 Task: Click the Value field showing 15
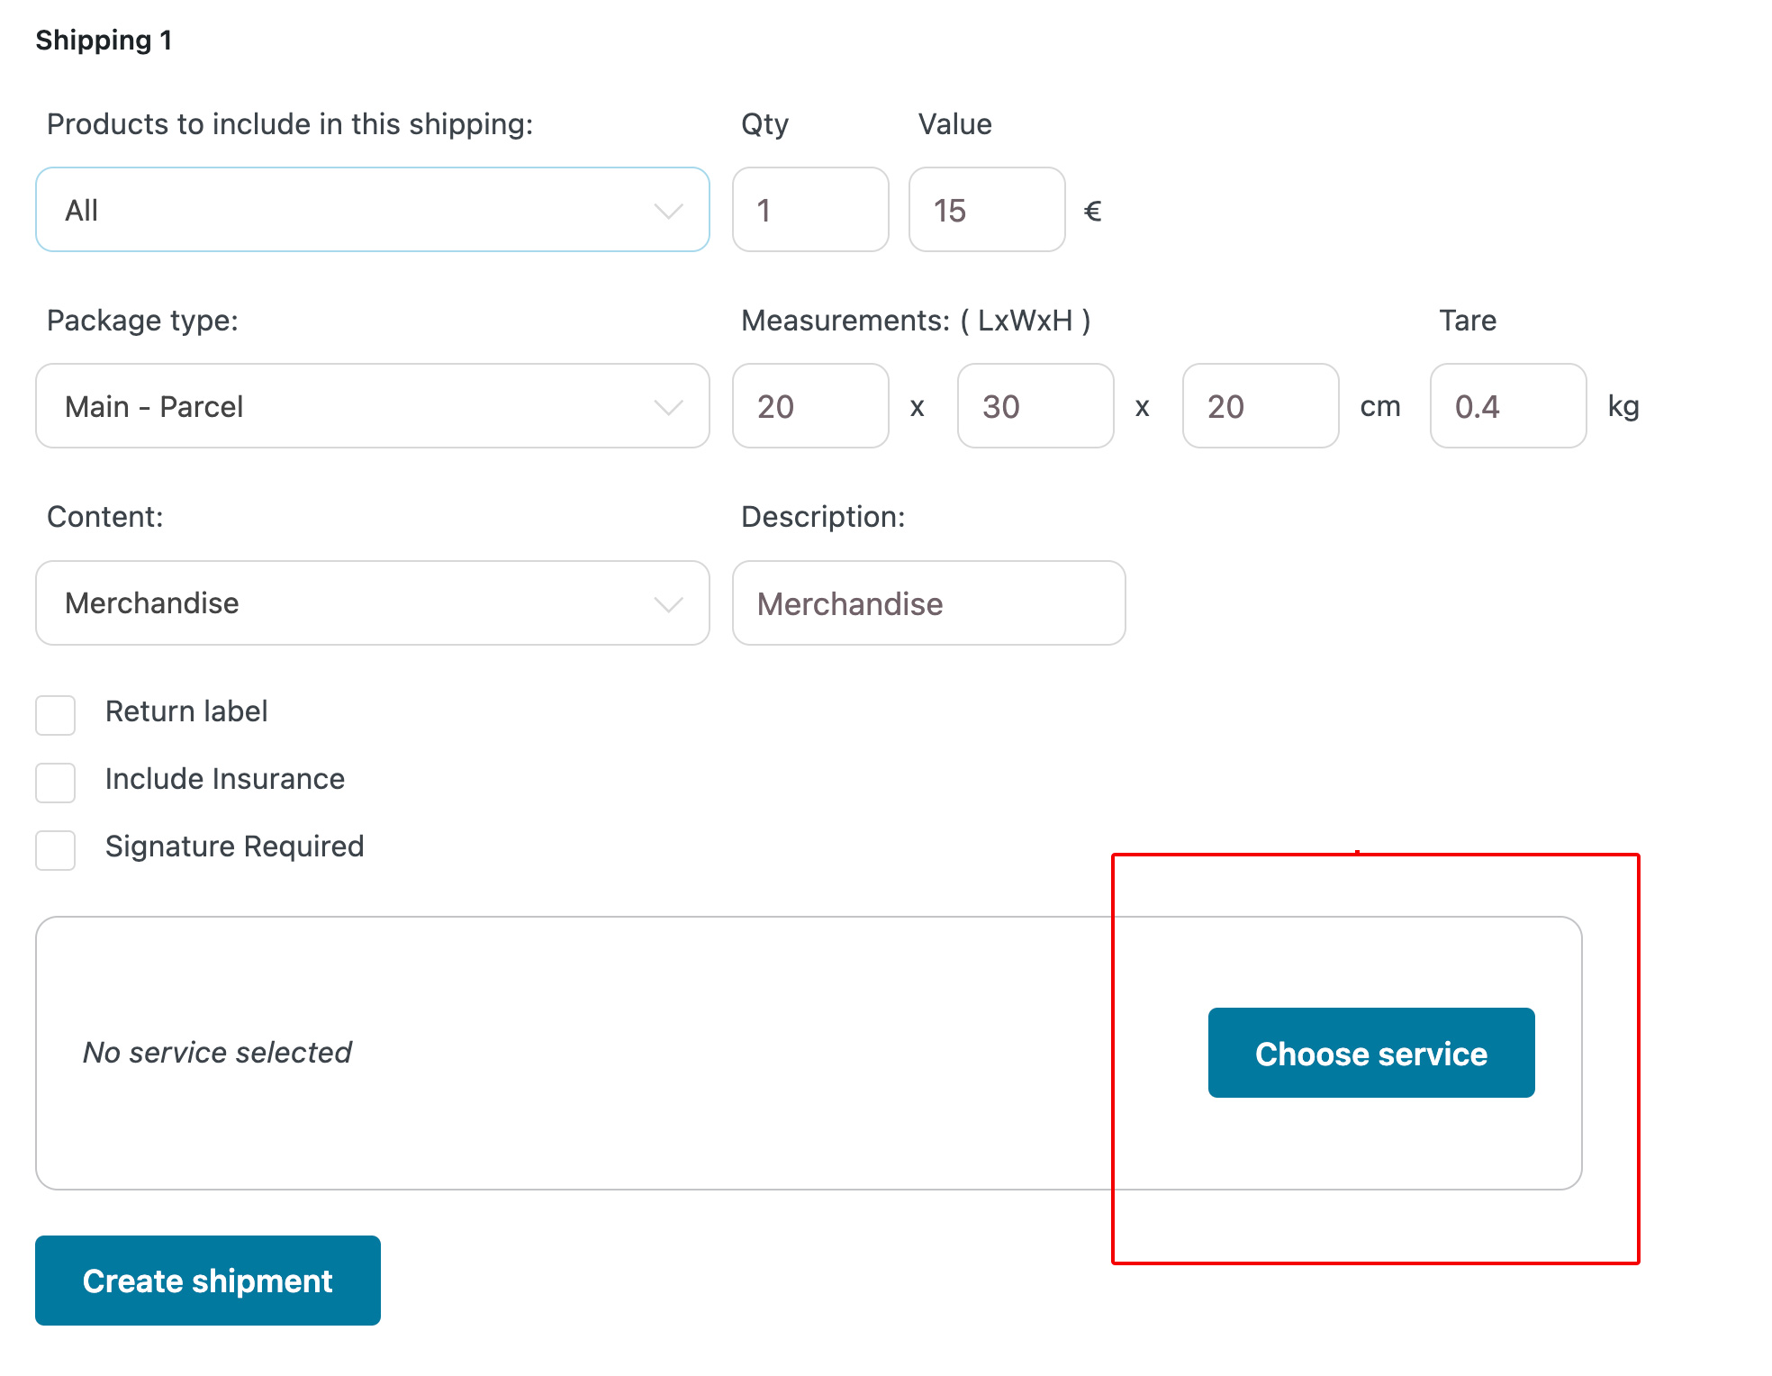click(x=986, y=209)
